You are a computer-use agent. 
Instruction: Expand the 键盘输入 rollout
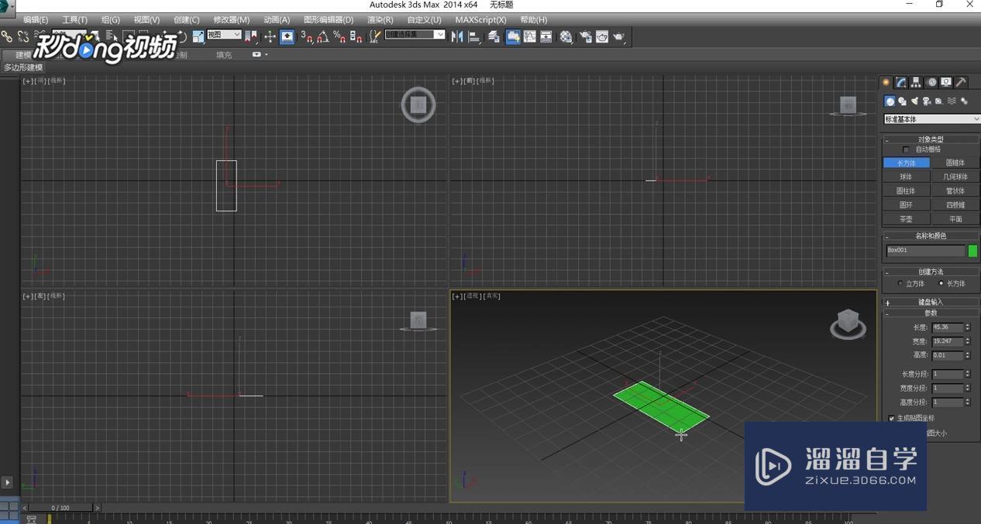pos(930,302)
